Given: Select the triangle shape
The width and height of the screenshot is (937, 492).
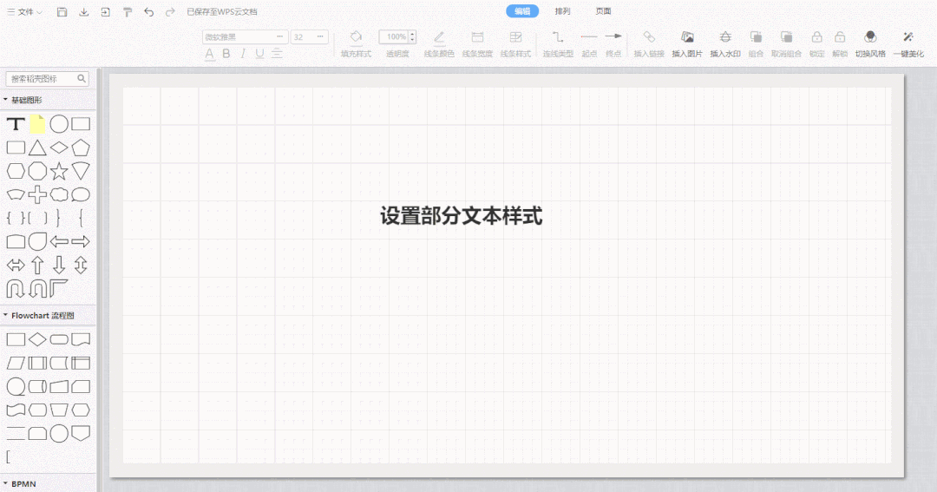Looking at the screenshot, I should (37, 148).
